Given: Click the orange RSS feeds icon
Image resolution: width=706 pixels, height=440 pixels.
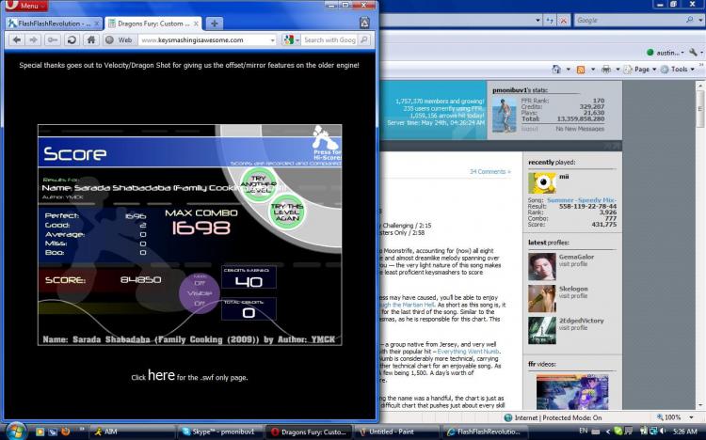Looking at the screenshot, I should click(581, 70).
